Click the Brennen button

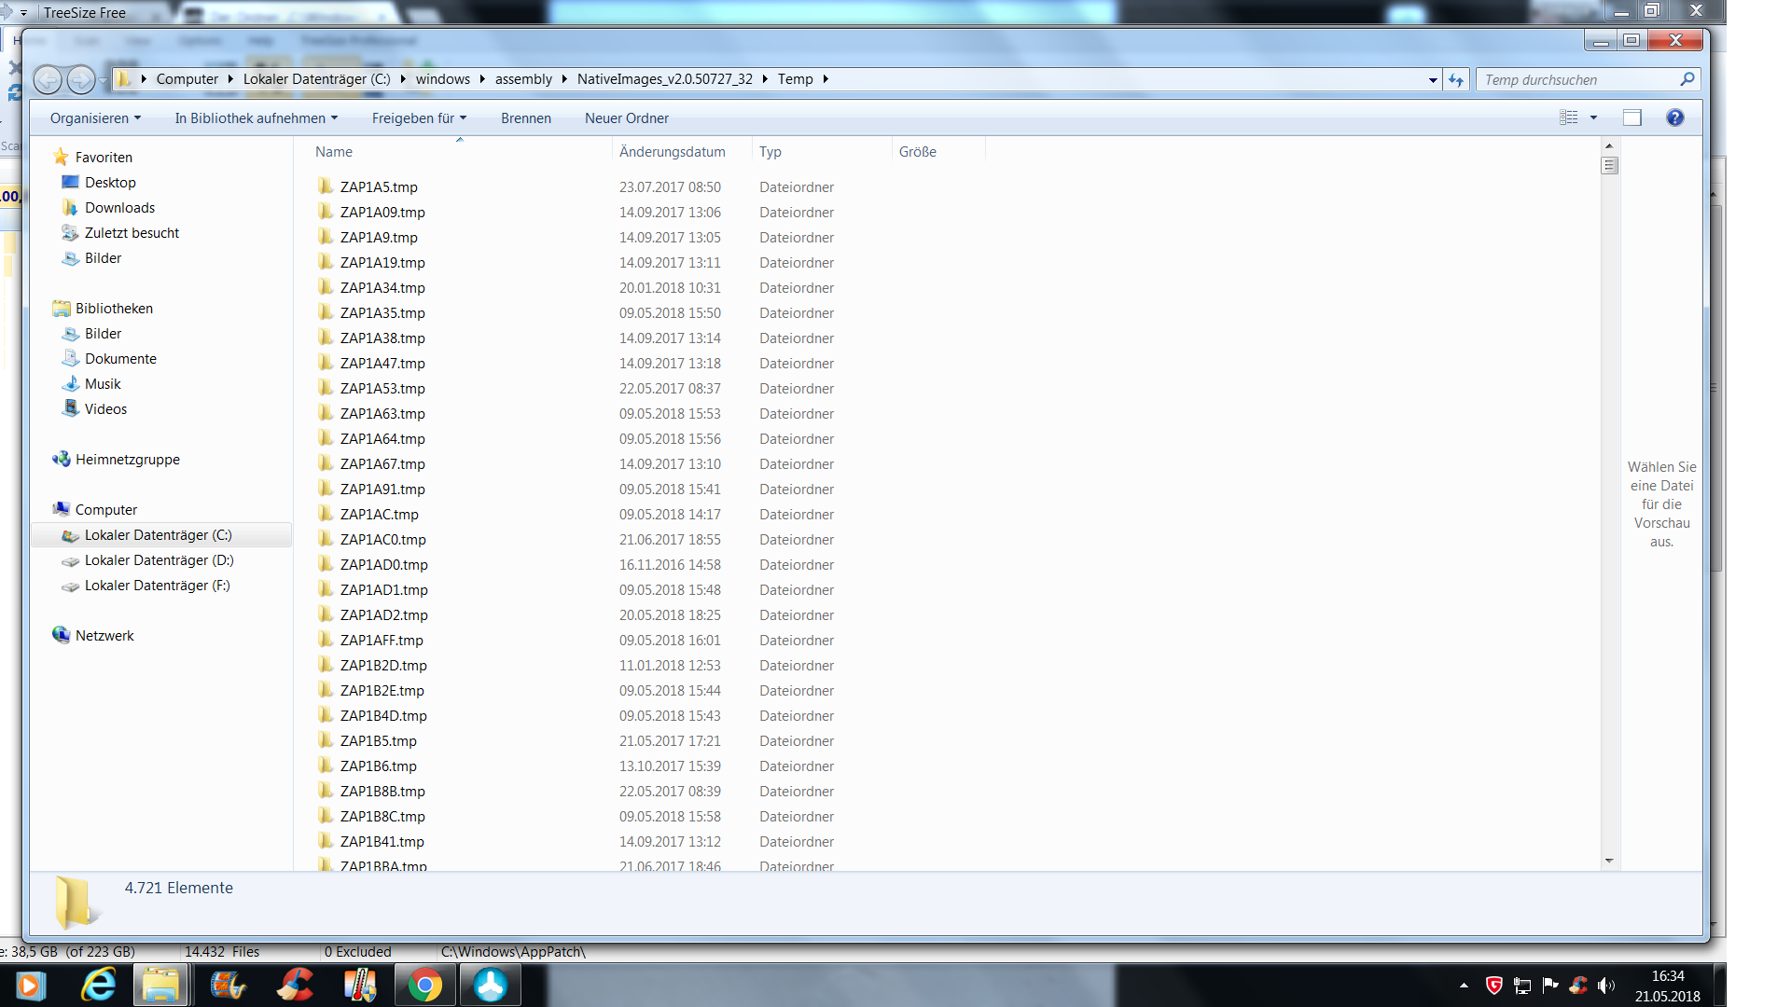pos(525,118)
